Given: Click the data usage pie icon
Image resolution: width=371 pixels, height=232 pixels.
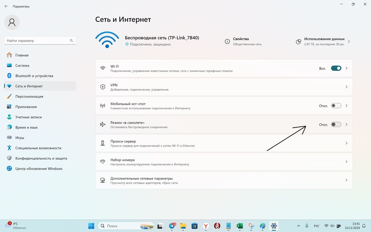Looking at the screenshot, I should (298, 42).
